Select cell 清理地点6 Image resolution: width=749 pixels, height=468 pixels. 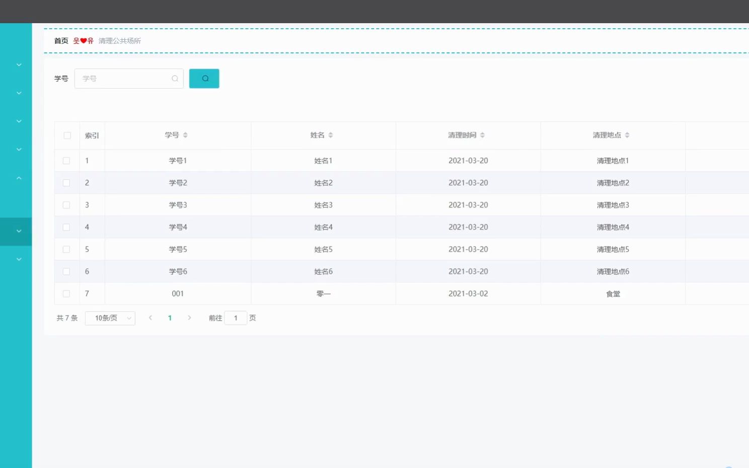613,271
